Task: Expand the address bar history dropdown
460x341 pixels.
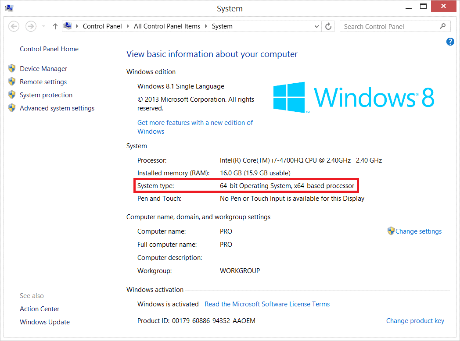Action: tap(317, 26)
